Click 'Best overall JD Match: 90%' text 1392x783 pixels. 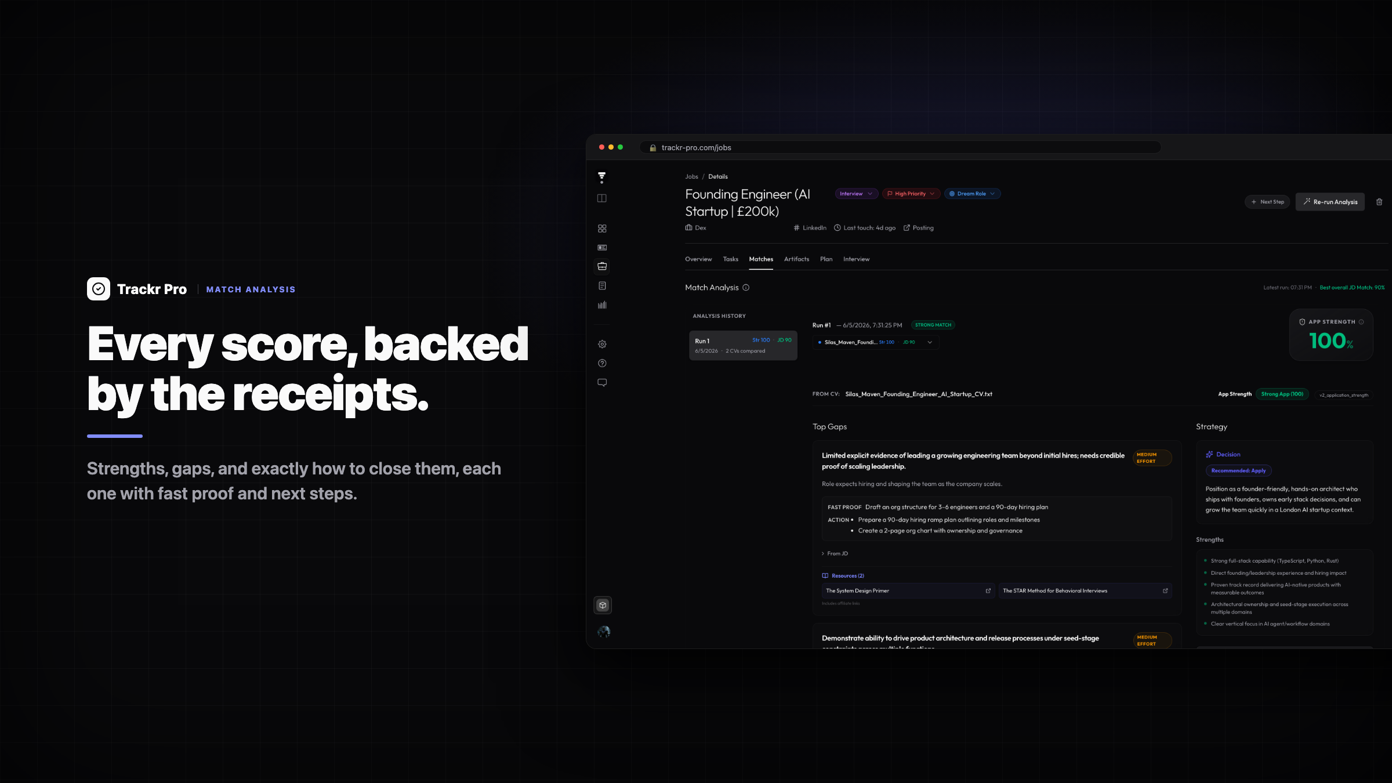tap(1352, 288)
